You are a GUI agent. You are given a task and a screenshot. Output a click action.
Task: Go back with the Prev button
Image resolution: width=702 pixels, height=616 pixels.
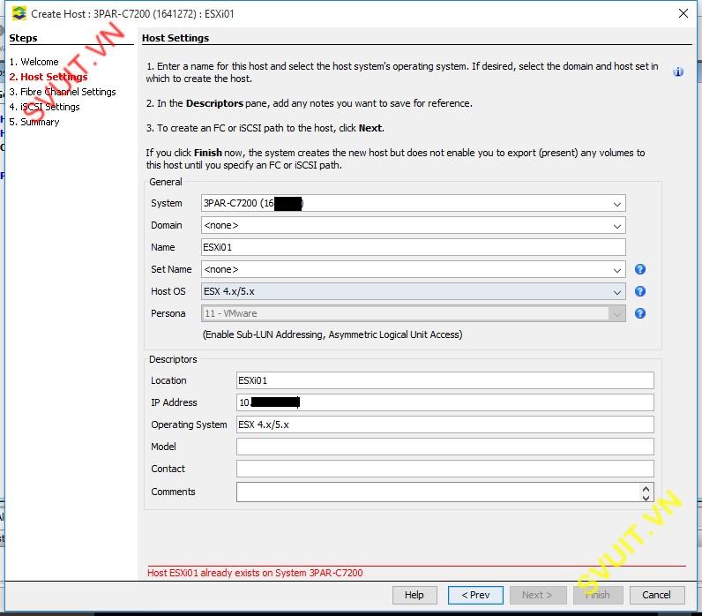click(475, 595)
